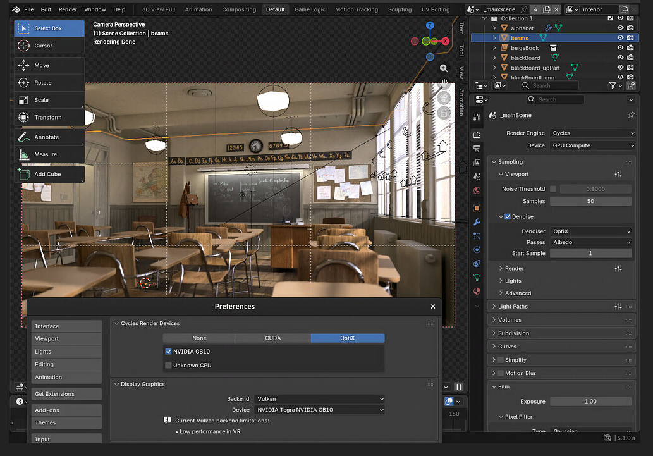653x456 pixels.
Task: Switch to the Compositing workspace tab
Action: [240, 9]
